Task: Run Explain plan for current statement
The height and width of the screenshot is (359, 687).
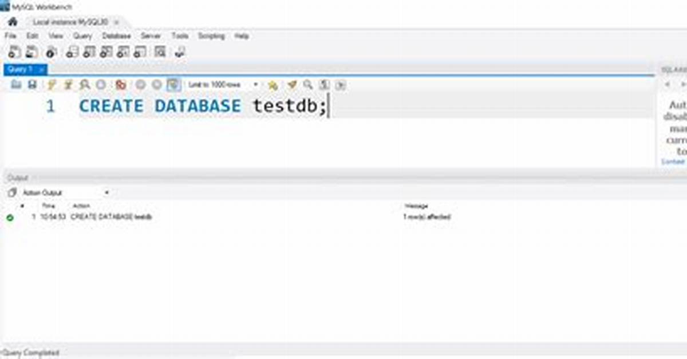Action: (85, 85)
